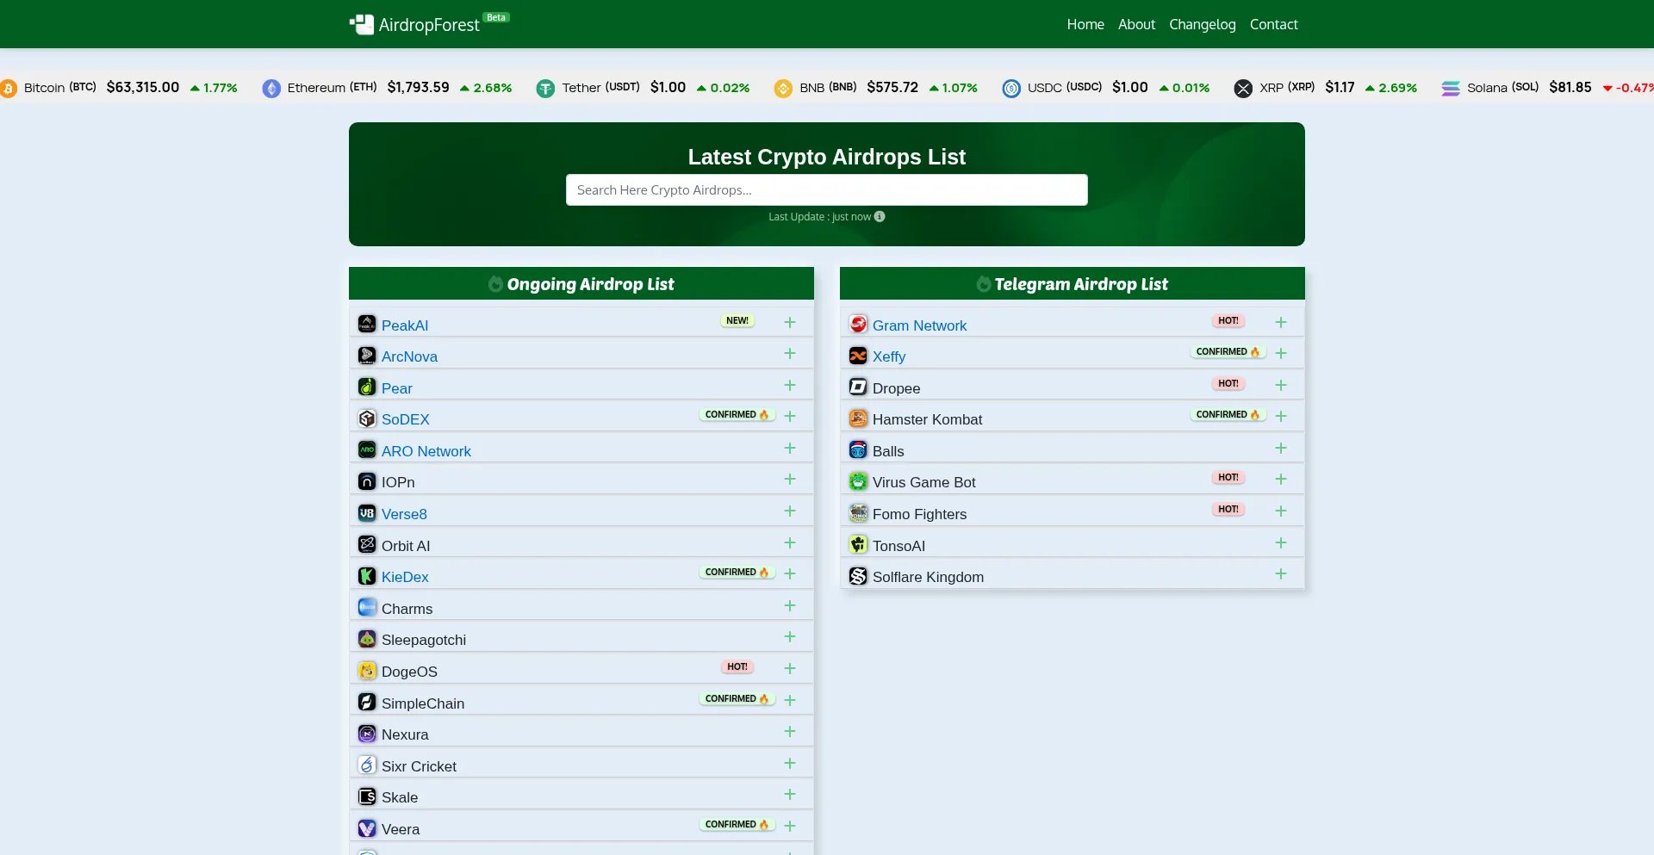Click the Virus Game Bot icon
This screenshot has width=1654, height=855.
(x=858, y=481)
